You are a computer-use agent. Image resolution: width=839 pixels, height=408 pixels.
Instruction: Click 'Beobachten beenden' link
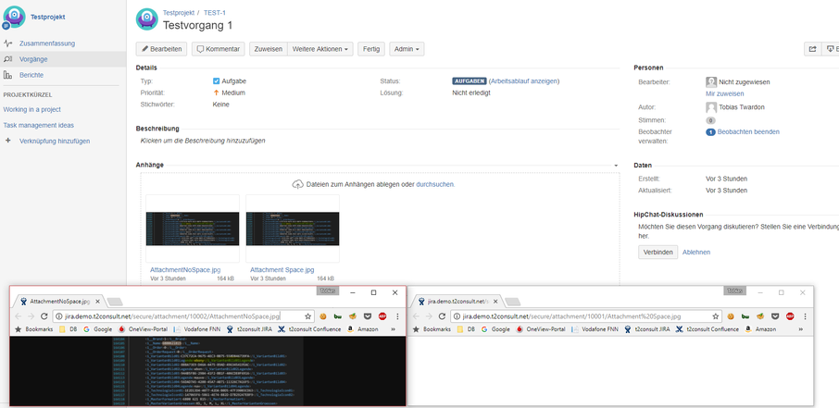[x=748, y=131]
